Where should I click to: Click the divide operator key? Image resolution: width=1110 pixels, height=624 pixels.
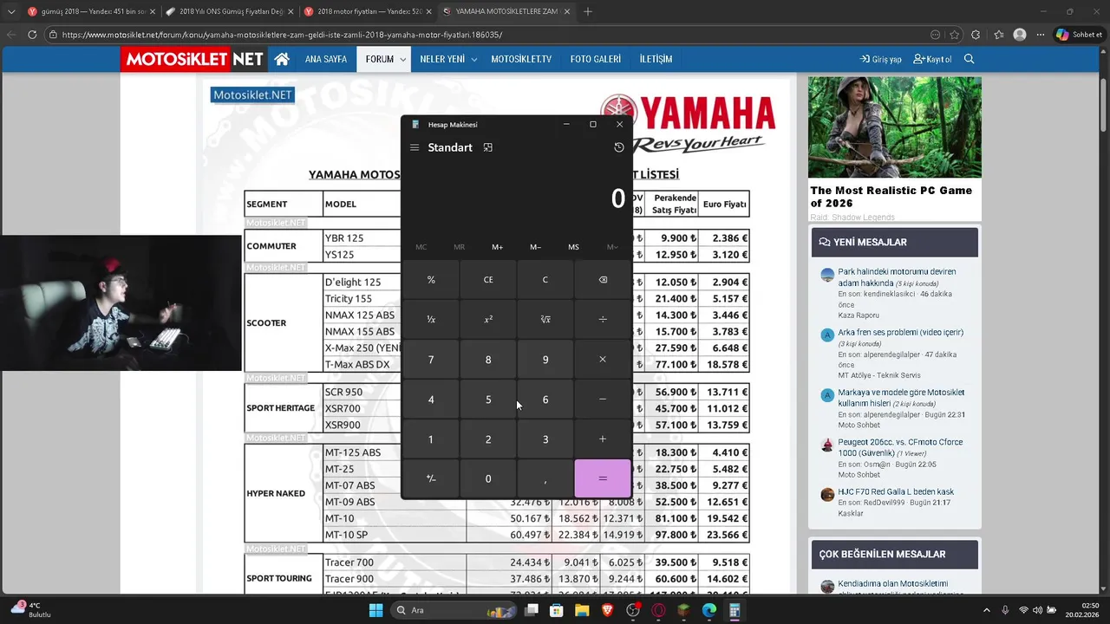[x=603, y=320]
